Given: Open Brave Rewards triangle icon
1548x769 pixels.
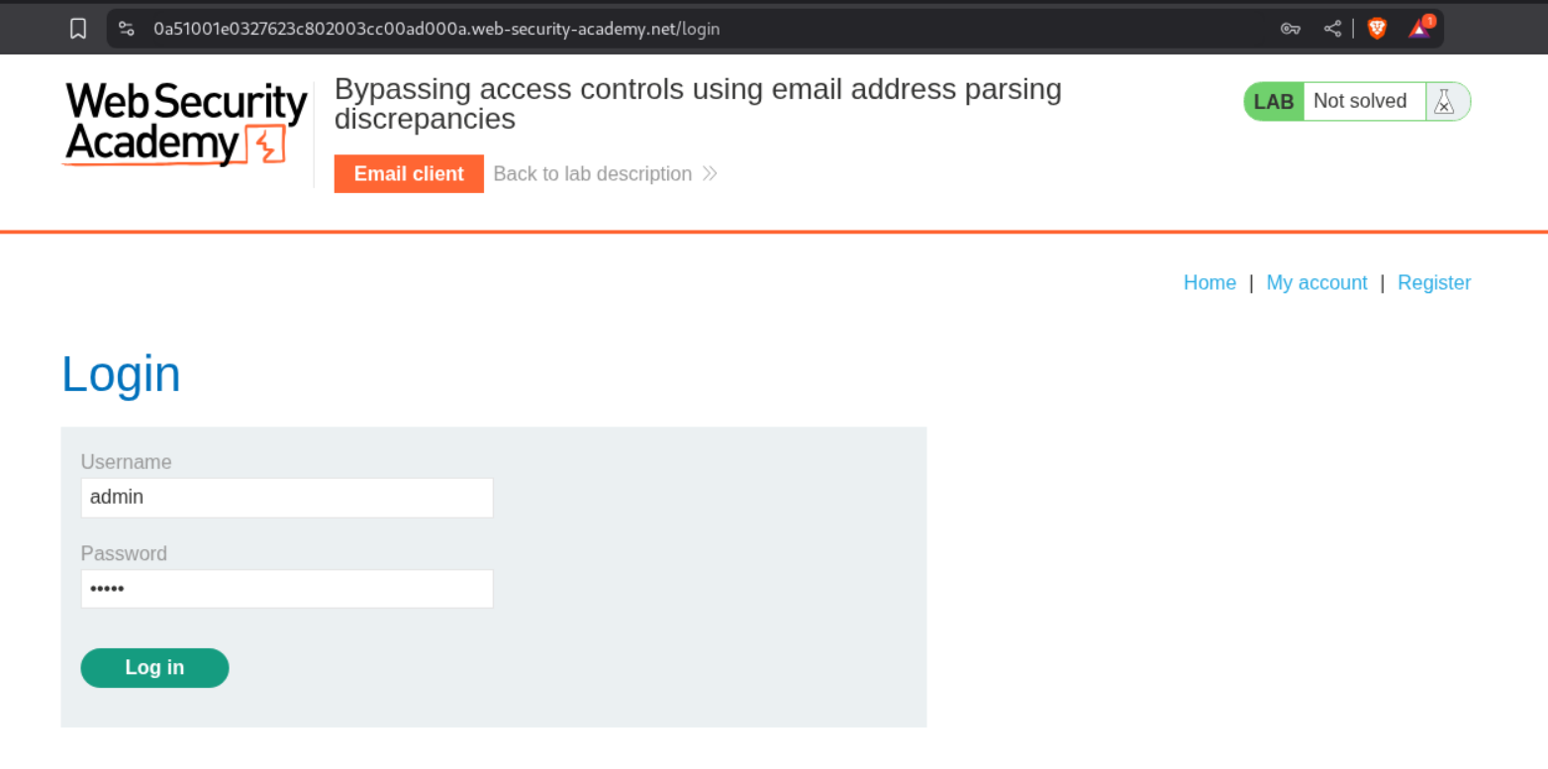Looking at the screenshot, I should tap(1419, 29).
